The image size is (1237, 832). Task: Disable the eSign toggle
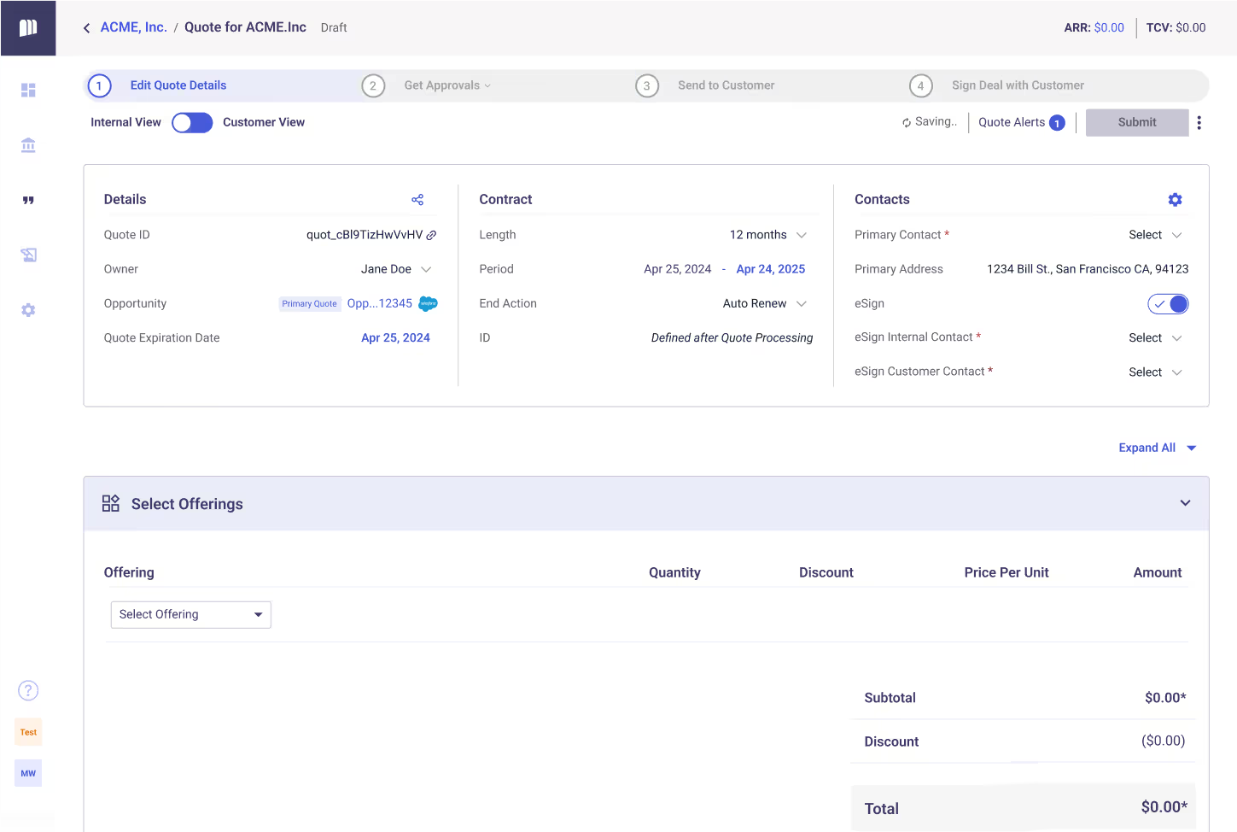coord(1168,303)
